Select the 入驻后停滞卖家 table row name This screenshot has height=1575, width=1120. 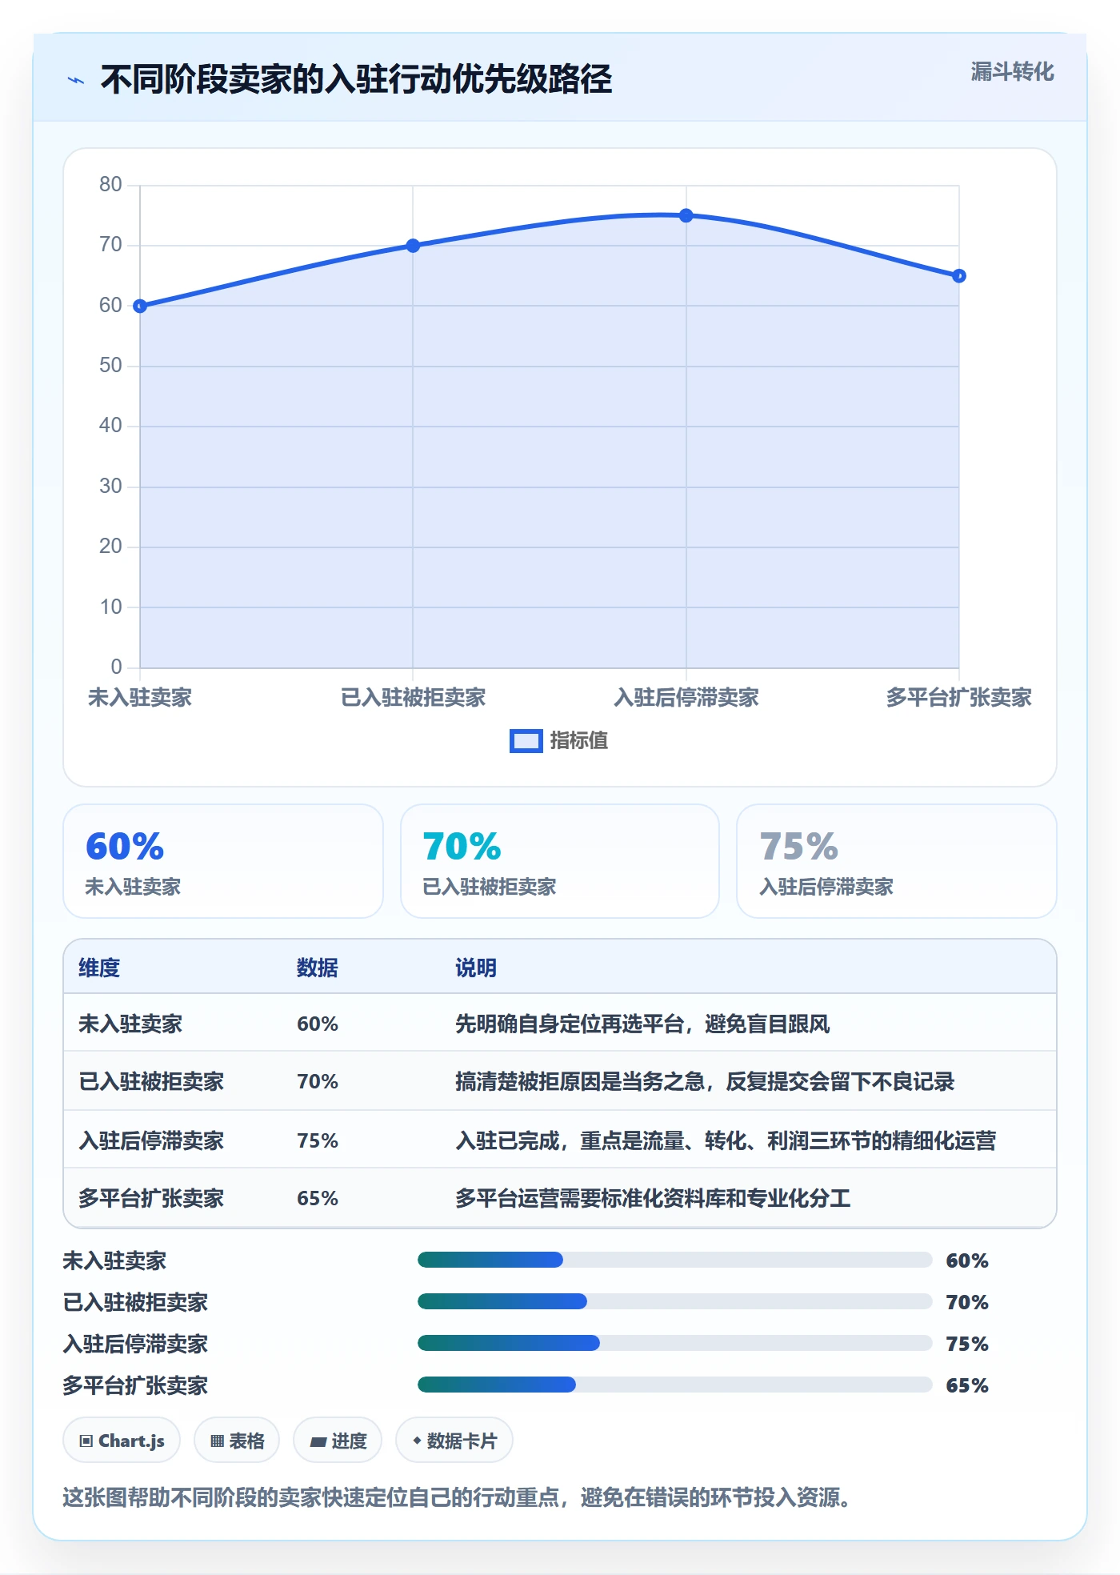pos(151,1140)
